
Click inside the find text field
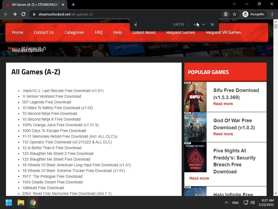153,24
